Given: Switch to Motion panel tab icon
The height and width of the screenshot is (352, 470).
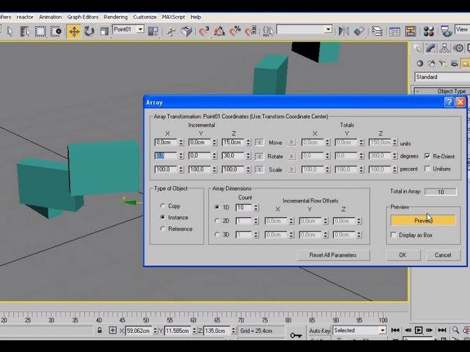Looking at the screenshot, I should 458,48.
